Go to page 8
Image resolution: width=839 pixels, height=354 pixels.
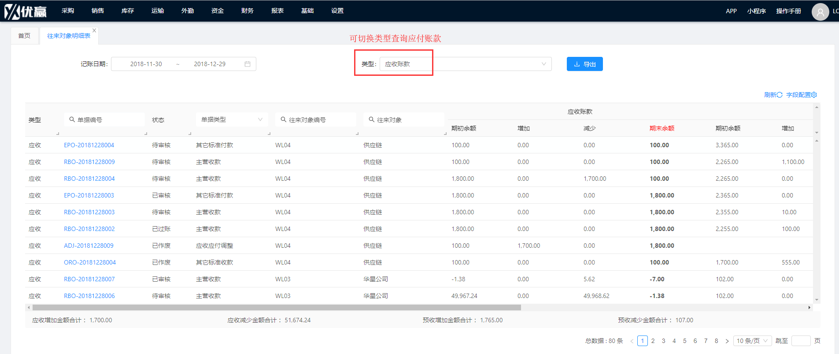(716, 341)
